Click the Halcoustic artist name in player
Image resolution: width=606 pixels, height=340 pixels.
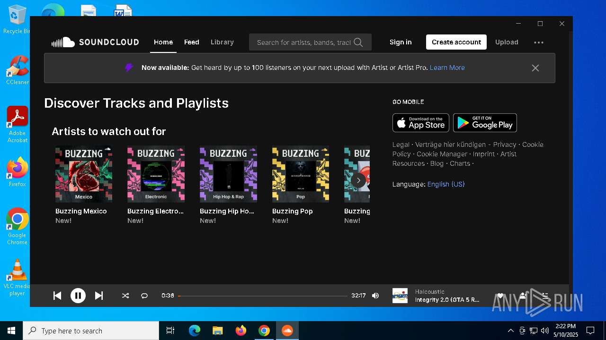pos(430,292)
